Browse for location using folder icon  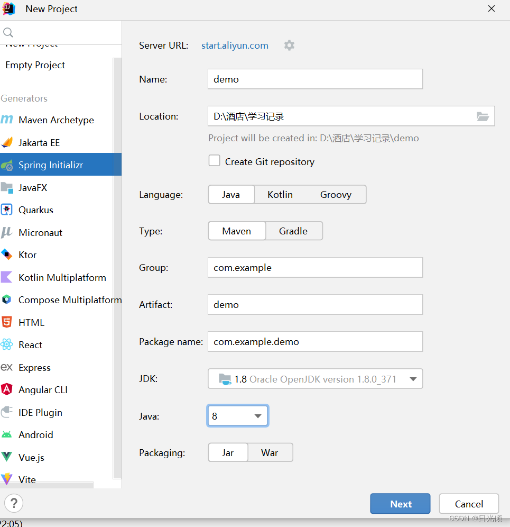[x=483, y=116]
